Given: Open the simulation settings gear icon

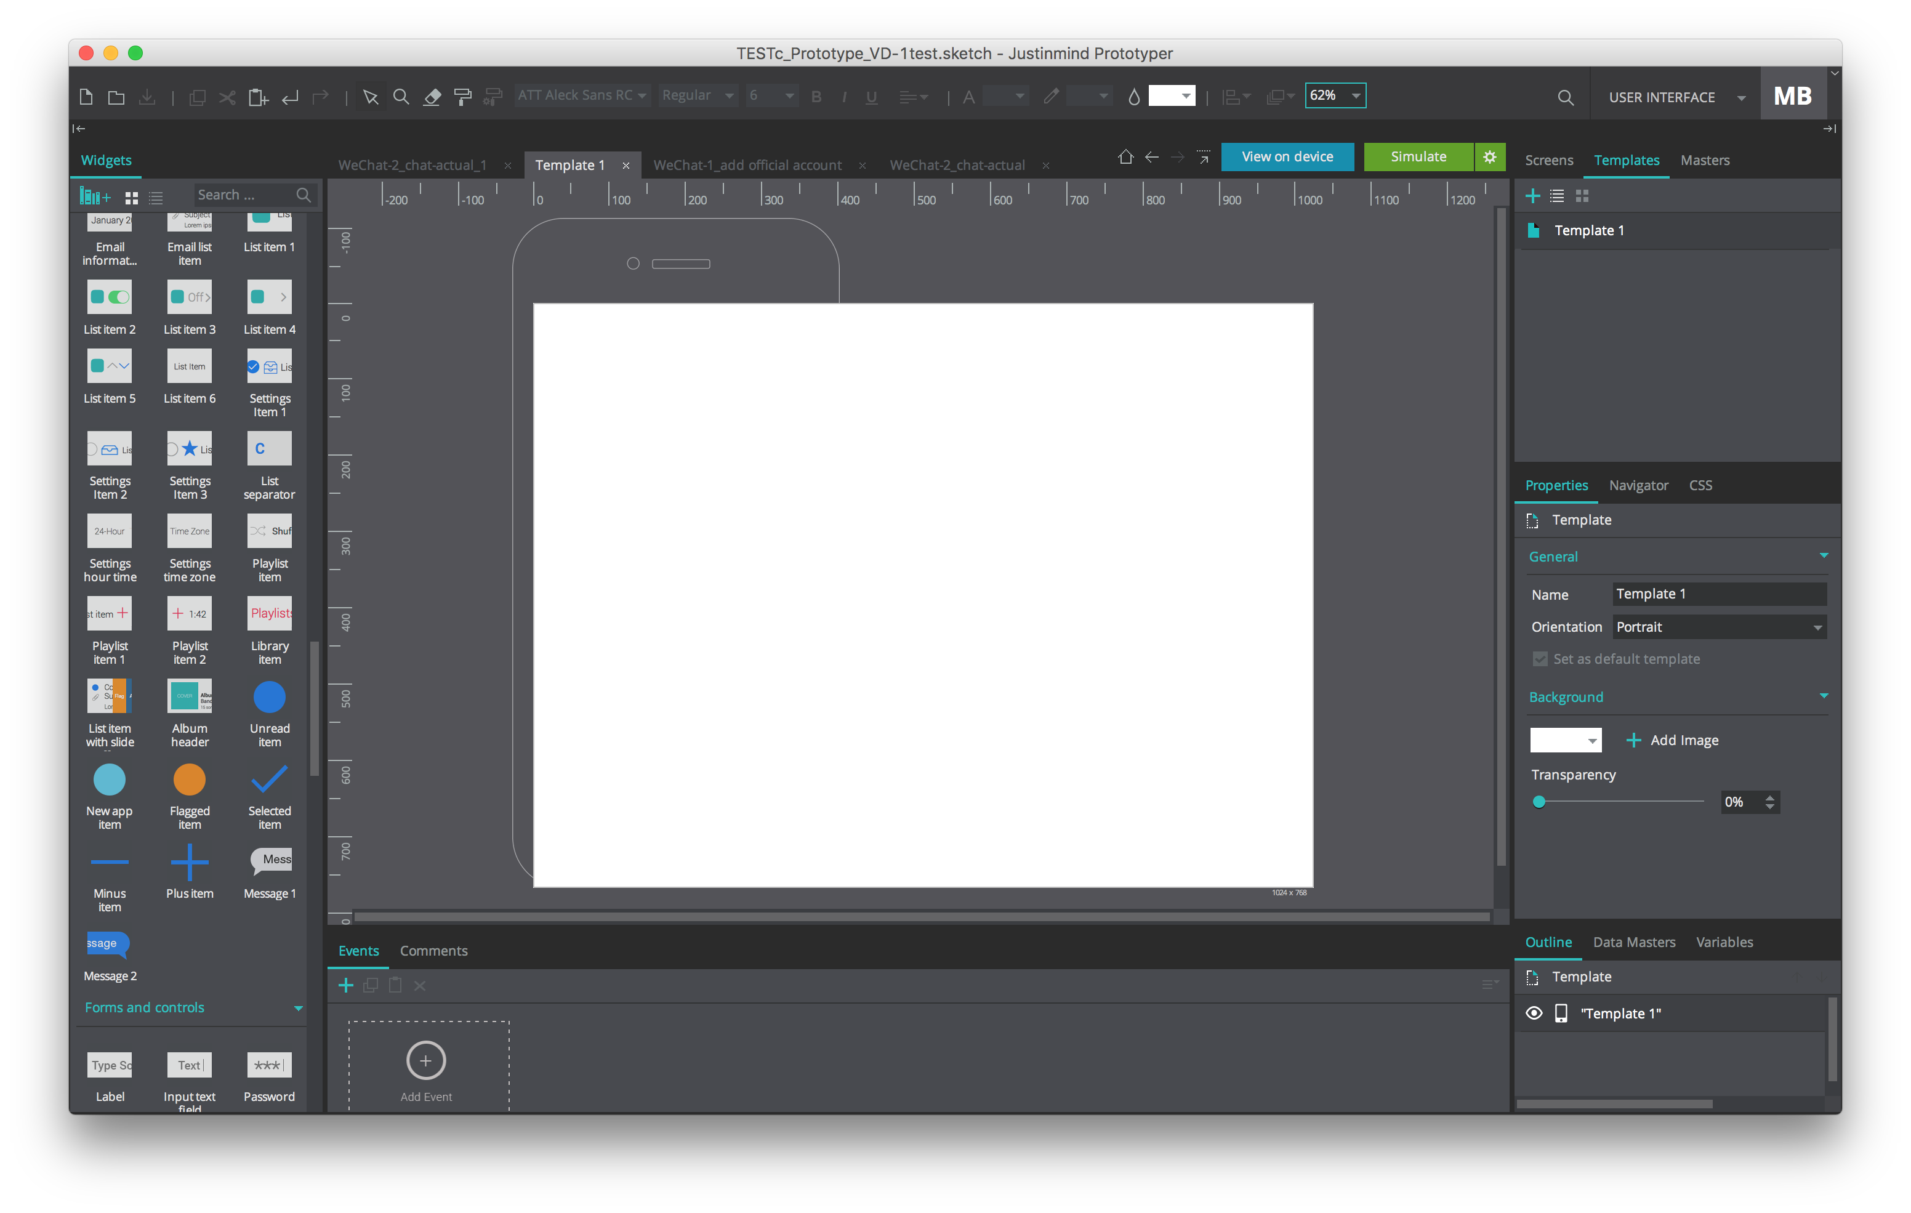Looking at the screenshot, I should [x=1490, y=157].
